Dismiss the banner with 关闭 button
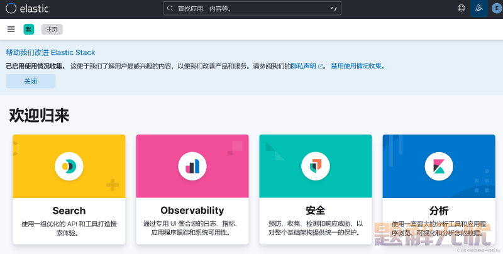This screenshot has height=254, width=503. [30, 82]
